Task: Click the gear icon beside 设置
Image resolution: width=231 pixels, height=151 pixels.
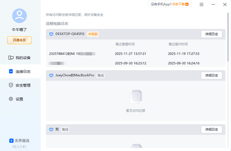Action: [11, 99]
